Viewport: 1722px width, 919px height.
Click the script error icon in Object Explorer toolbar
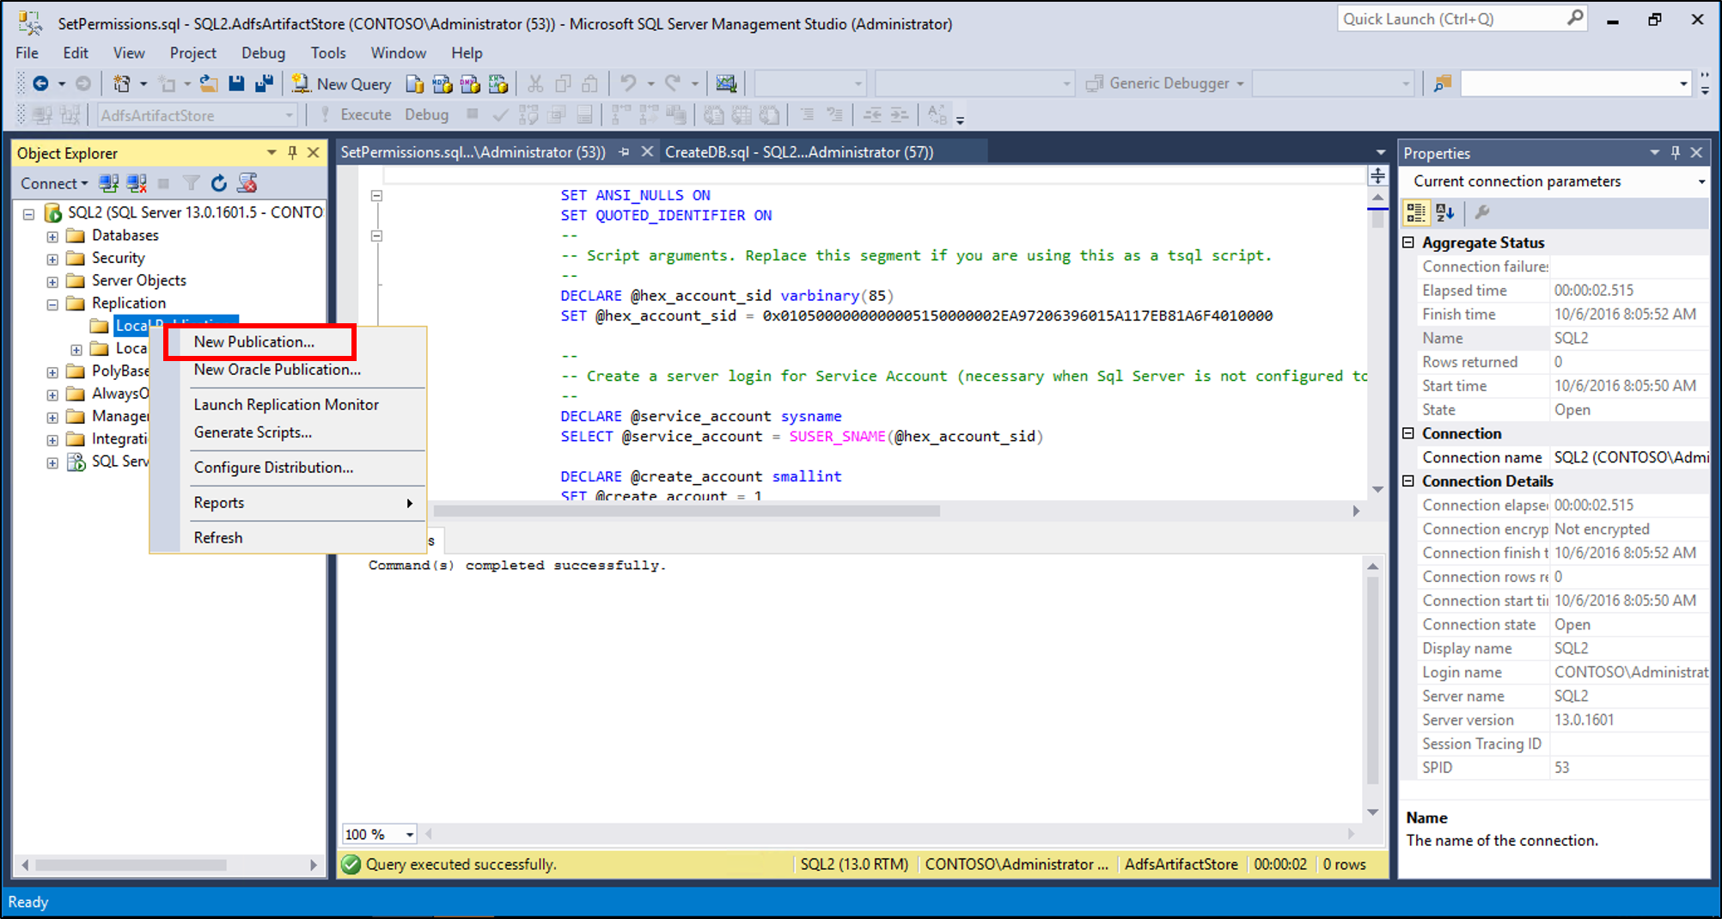[247, 183]
